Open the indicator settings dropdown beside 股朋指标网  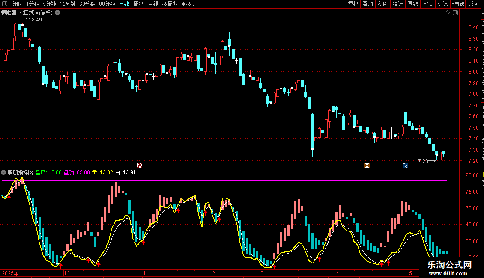point(3,172)
